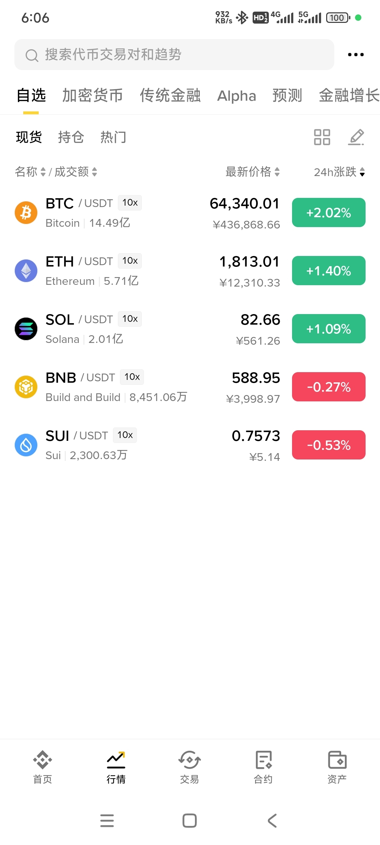The image size is (380, 845).
Task: Tap the Bitcoin coin logo
Action: [26, 213]
